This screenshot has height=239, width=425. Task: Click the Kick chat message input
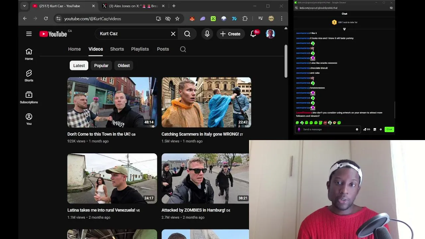[x=327, y=129]
